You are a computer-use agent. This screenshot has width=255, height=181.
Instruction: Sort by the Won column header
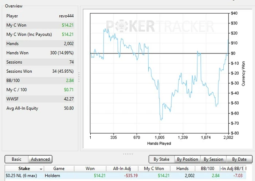90,169
